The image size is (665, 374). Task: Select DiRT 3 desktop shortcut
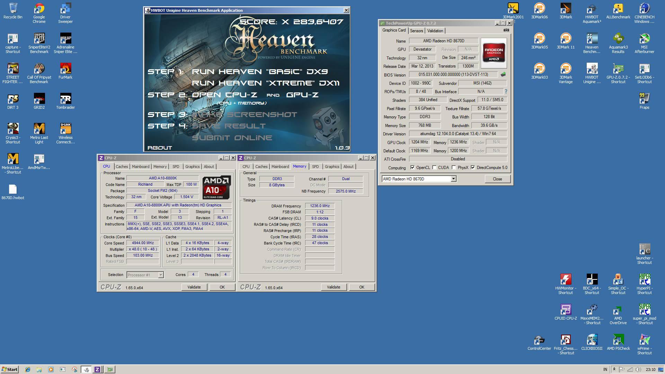[x=13, y=101]
